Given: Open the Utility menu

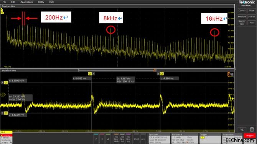Looking at the screenshot, I should [41, 2].
